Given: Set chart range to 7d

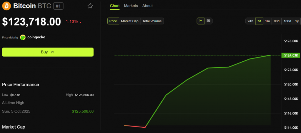Looking at the screenshot, I should [x=259, y=21].
